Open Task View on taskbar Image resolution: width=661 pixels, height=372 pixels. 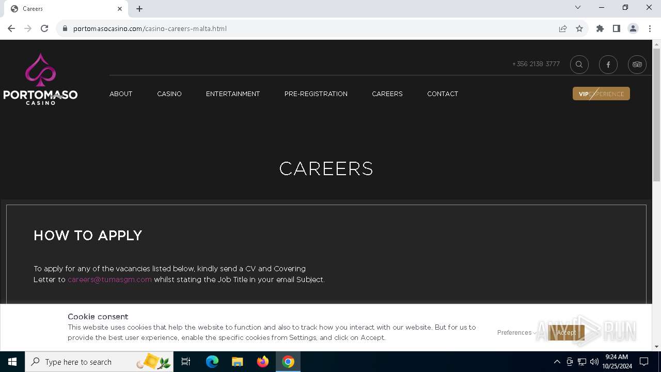186,362
